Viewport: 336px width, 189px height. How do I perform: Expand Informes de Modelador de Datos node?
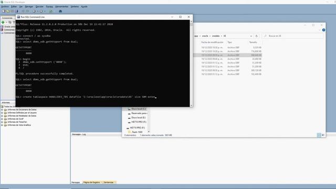click(2, 115)
